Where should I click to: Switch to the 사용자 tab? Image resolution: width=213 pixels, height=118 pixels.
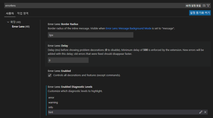10,13
